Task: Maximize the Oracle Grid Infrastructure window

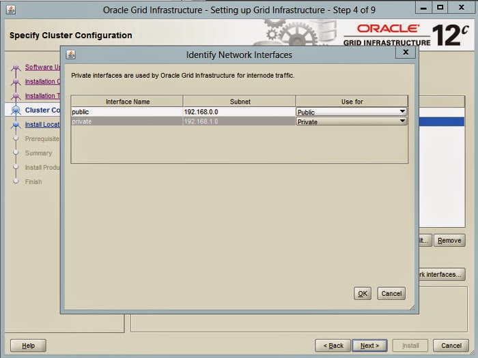Action: (440, 8)
